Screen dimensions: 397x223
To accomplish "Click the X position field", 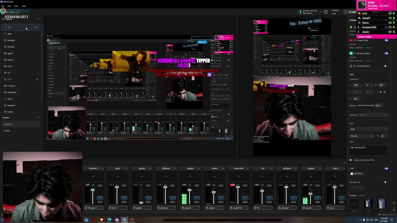I will click(x=357, y=85).
